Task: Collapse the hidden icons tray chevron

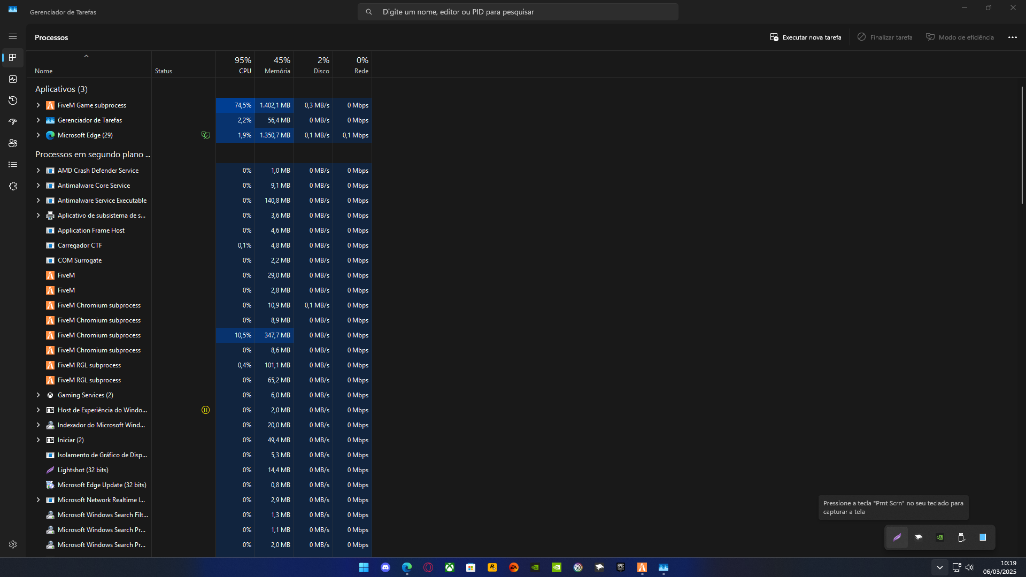Action: point(939,567)
